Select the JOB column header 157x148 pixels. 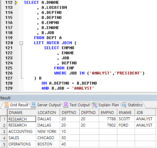click(145, 112)
